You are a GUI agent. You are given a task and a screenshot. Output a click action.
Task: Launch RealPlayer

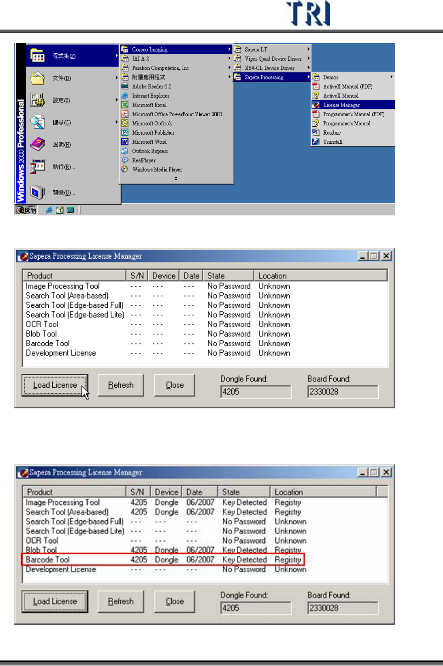(176, 160)
